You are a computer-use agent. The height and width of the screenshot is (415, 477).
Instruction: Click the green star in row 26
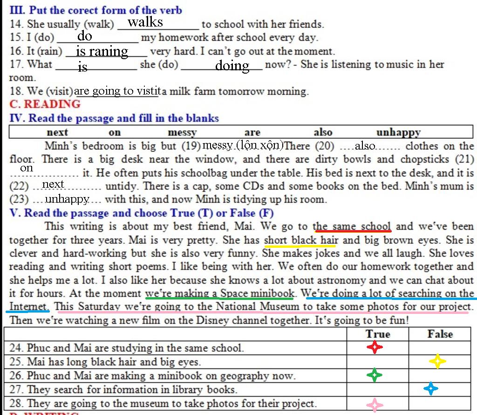374,375
